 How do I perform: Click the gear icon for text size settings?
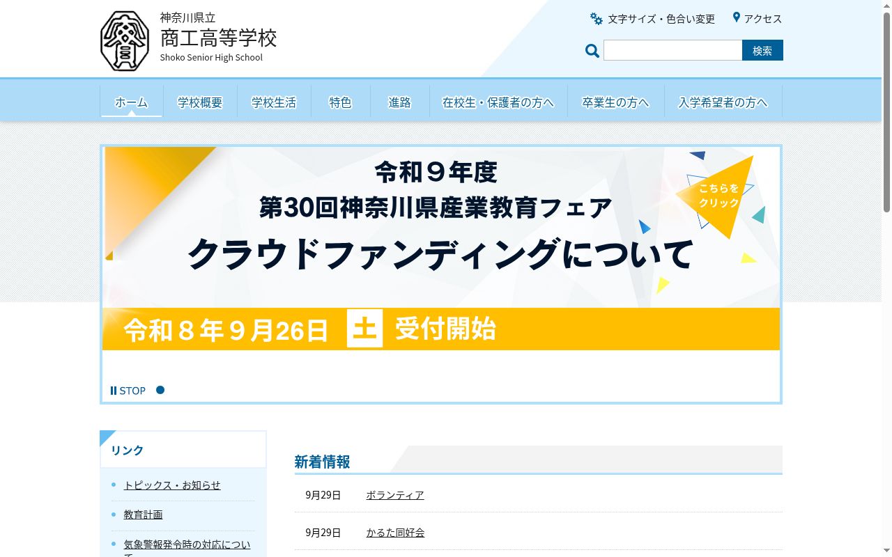coord(597,19)
